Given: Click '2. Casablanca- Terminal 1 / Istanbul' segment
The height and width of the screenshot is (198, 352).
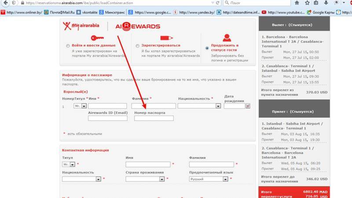Looking at the screenshot, I should pos(288,68).
